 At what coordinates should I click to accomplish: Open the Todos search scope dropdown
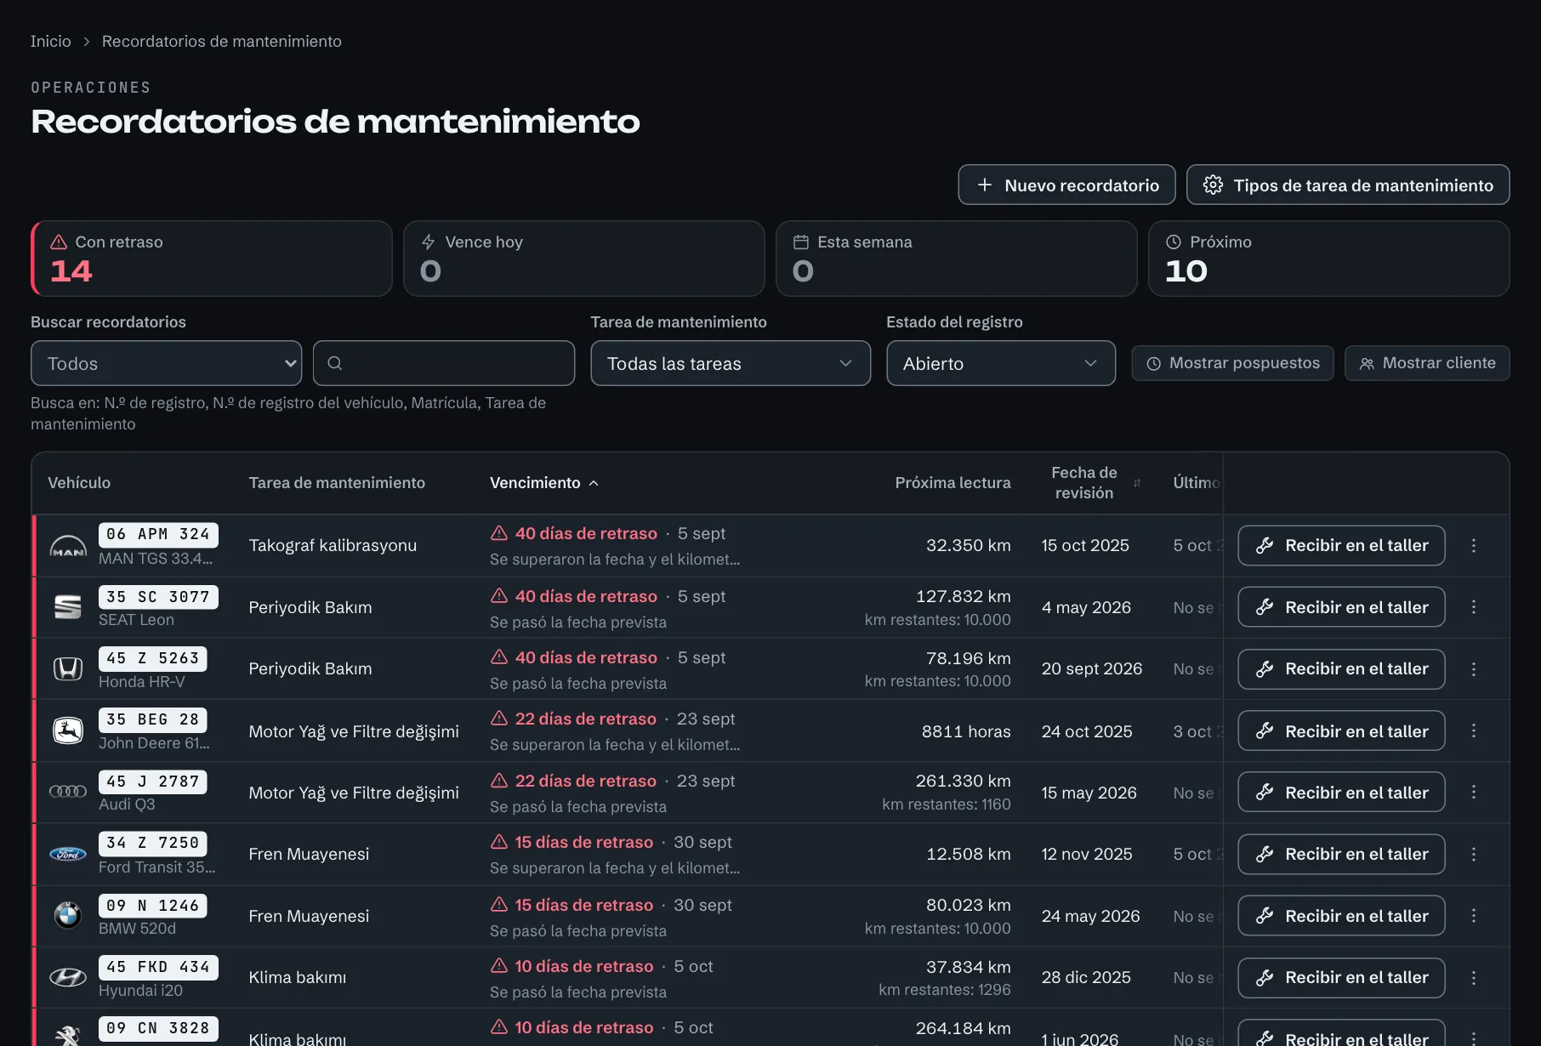click(166, 363)
